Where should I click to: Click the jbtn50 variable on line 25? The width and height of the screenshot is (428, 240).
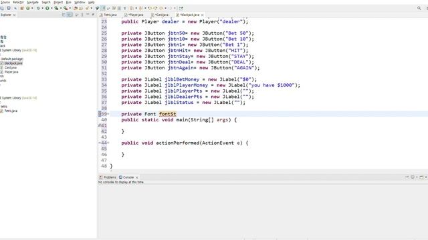(176, 33)
